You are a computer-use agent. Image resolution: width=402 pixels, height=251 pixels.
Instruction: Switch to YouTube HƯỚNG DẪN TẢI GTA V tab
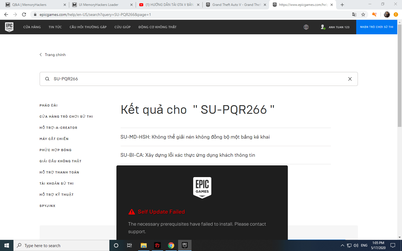169,5
